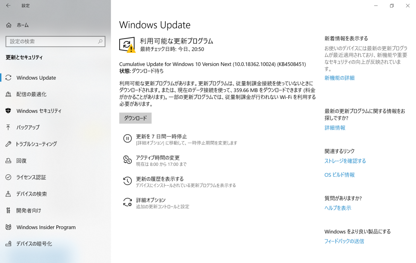416x263 pixels.
Task: Click the recovery icon in sidebar
Action: pyautogui.click(x=9, y=161)
